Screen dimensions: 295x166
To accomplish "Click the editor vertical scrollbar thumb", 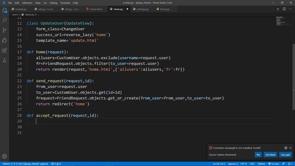I will pos(294,77).
